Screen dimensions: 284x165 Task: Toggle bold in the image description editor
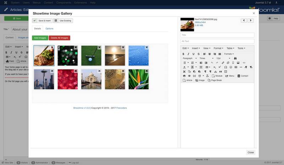184,54
